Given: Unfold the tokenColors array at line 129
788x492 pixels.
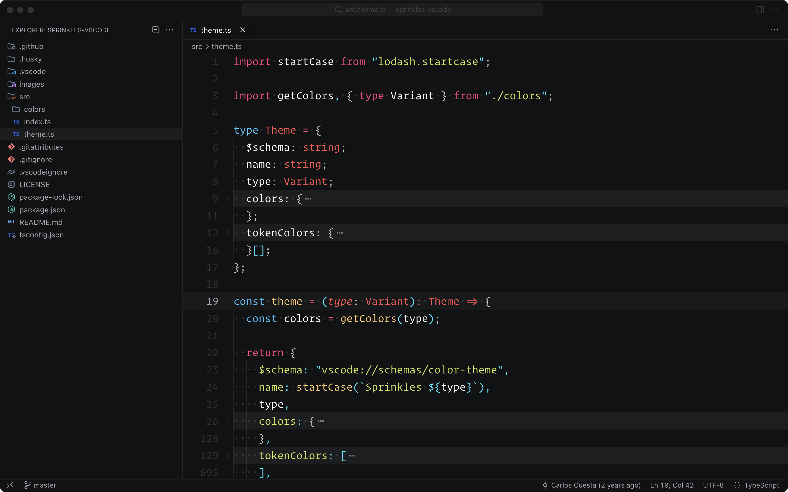Looking at the screenshot, I should point(227,455).
